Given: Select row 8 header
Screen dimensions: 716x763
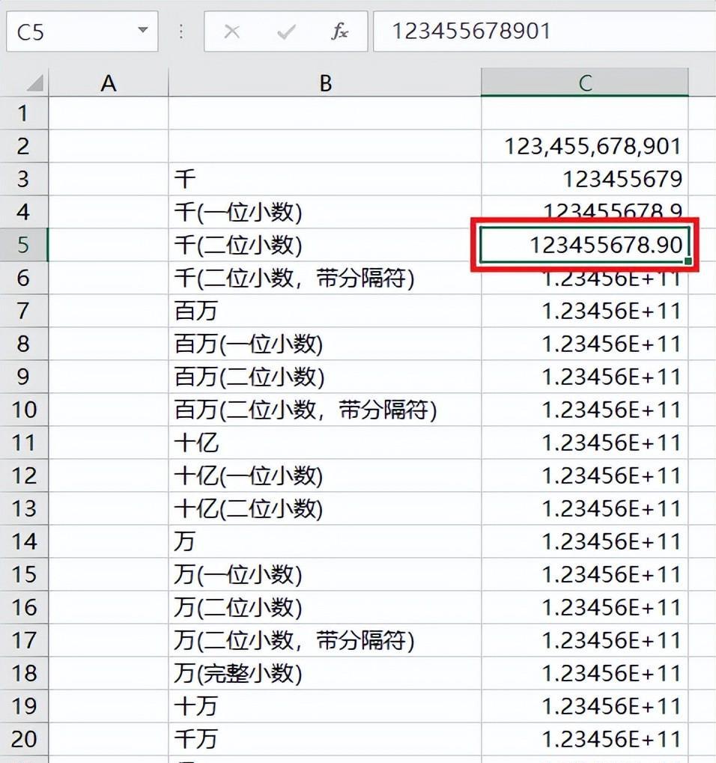Looking at the screenshot, I should [23, 344].
